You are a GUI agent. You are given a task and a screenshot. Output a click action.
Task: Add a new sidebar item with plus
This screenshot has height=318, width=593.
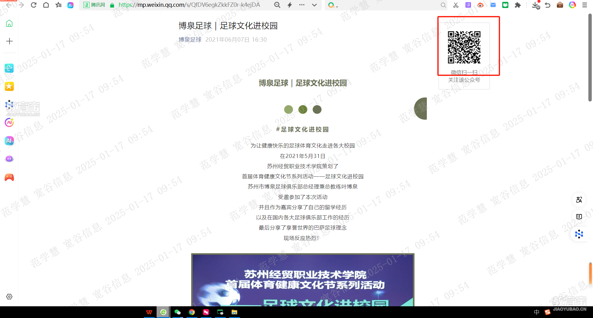[x=9, y=41]
